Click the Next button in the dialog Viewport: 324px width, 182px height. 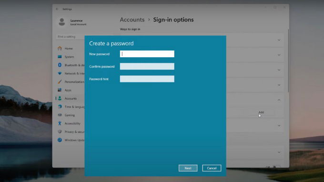tap(188, 168)
